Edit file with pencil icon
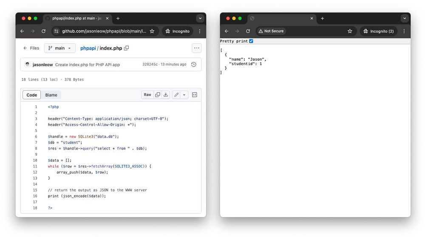The height and width of the screenshot is (237, 425). click(x=176, y=95)
